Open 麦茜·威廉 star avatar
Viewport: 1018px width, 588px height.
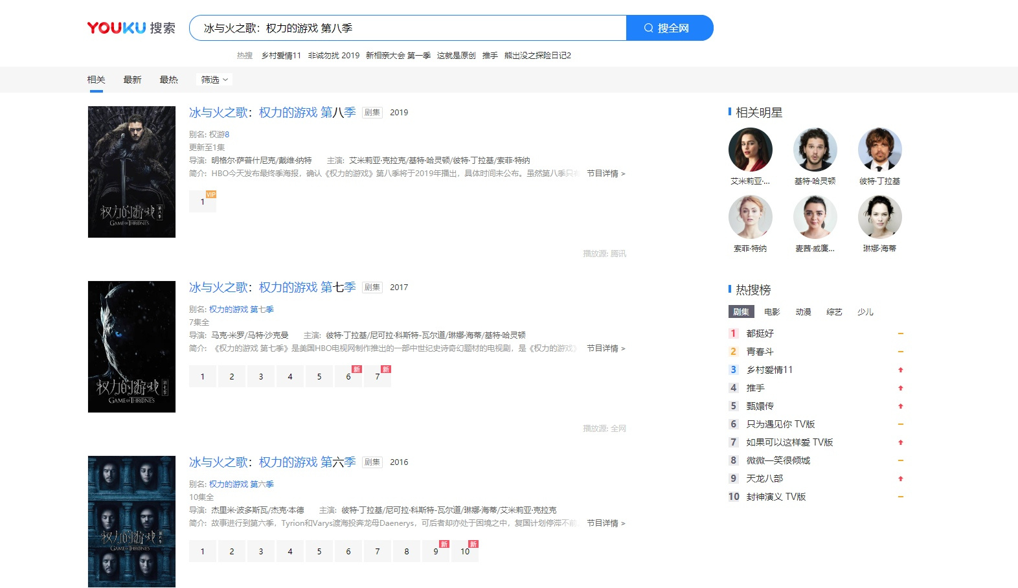(x=815, y=217)
